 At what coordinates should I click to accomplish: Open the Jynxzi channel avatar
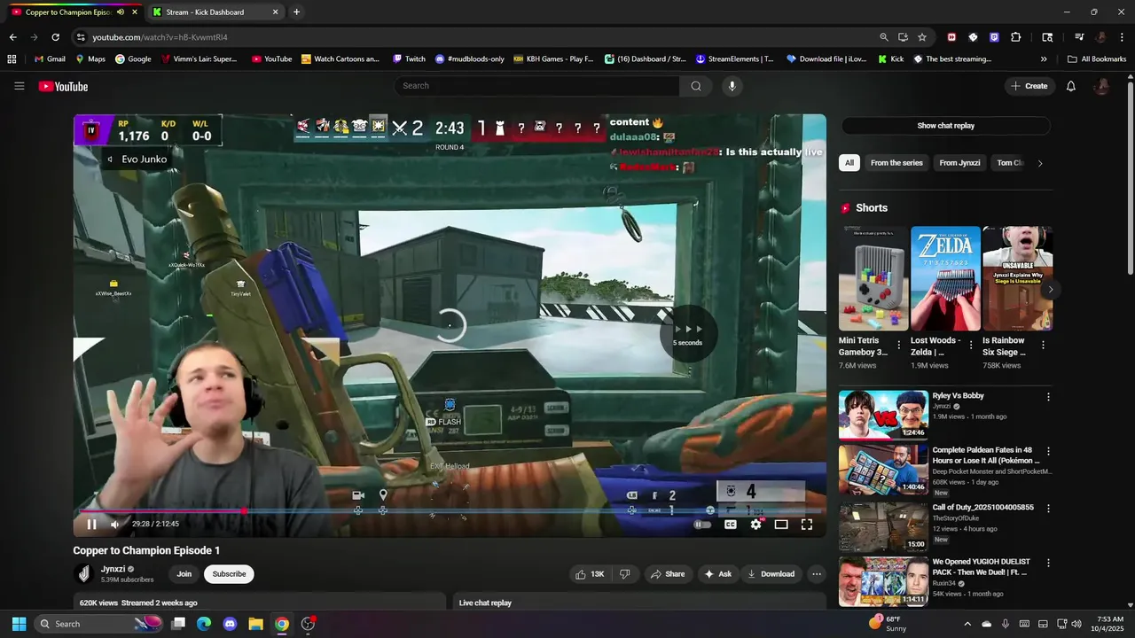(83, 574)
